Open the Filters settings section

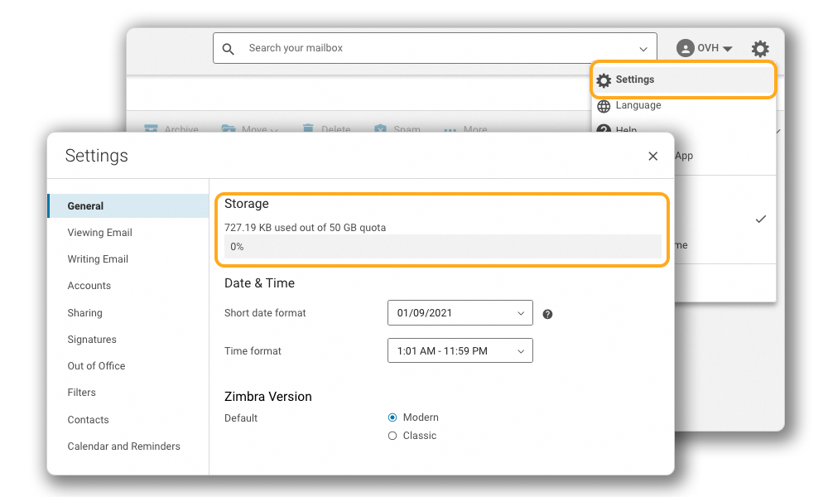point(81,393)
